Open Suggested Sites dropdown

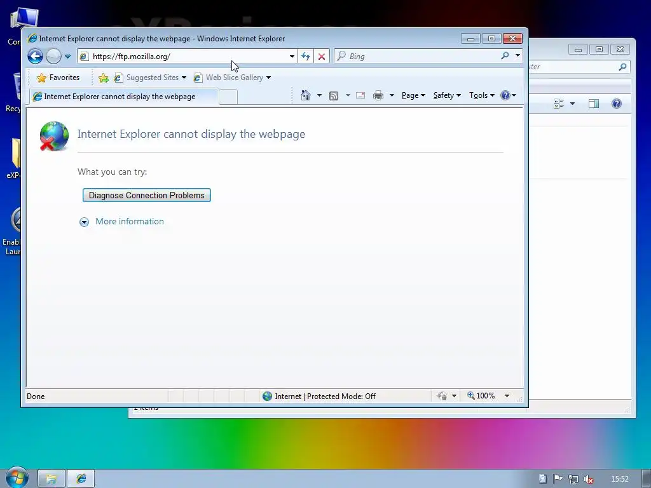[150, 78]
